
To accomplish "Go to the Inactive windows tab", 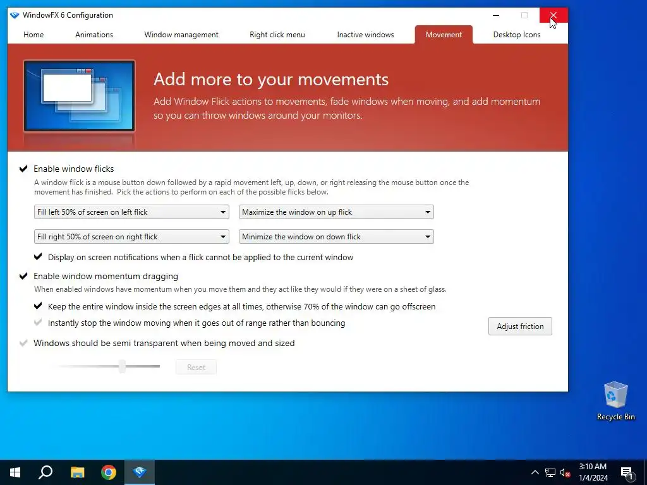I will click(365, 35).
